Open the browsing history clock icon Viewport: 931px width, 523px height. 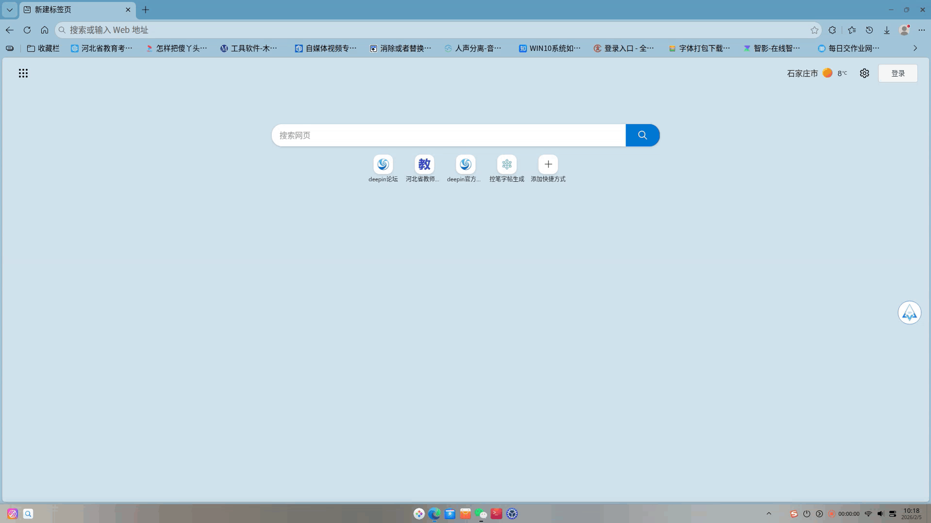click(x=869, y=30)
